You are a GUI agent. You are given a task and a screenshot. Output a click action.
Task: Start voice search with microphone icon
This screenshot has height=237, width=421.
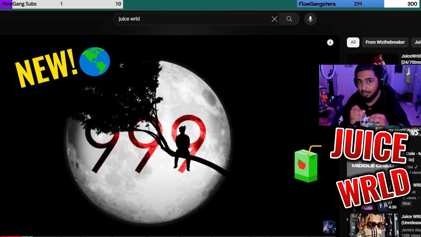point(310,19)
